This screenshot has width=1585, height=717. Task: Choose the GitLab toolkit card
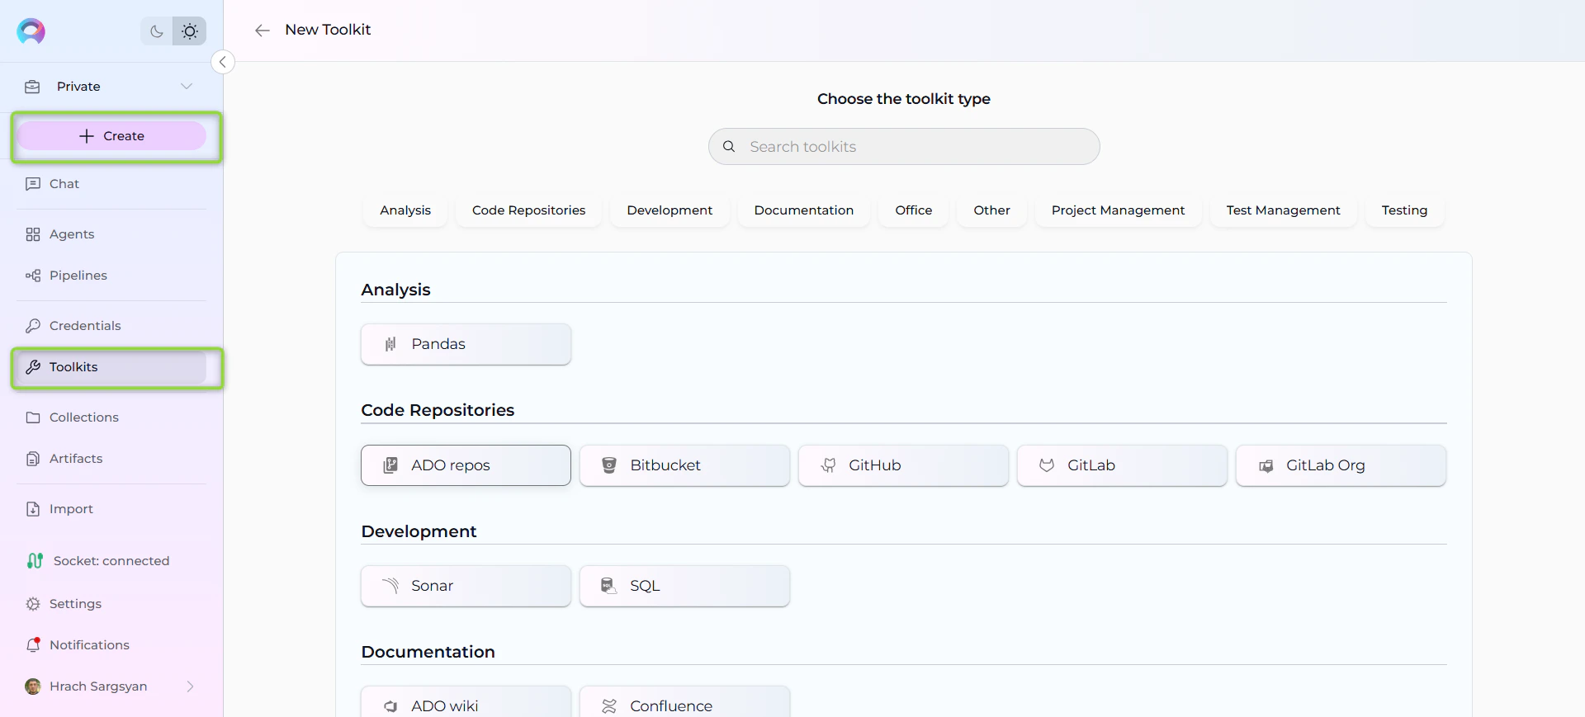coord(1122,465)
